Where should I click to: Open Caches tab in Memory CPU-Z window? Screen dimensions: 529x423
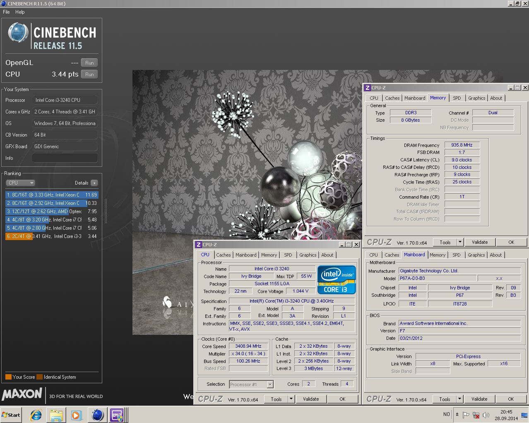(392, 98)
